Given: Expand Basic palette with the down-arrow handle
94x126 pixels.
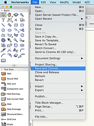Looking at the screenshot, I should pos(14,66).
